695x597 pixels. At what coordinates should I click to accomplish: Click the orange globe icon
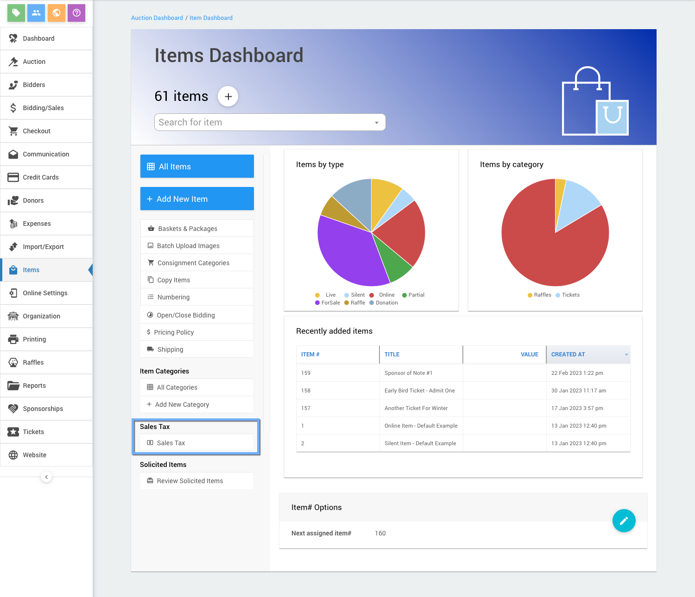(57, 13)
